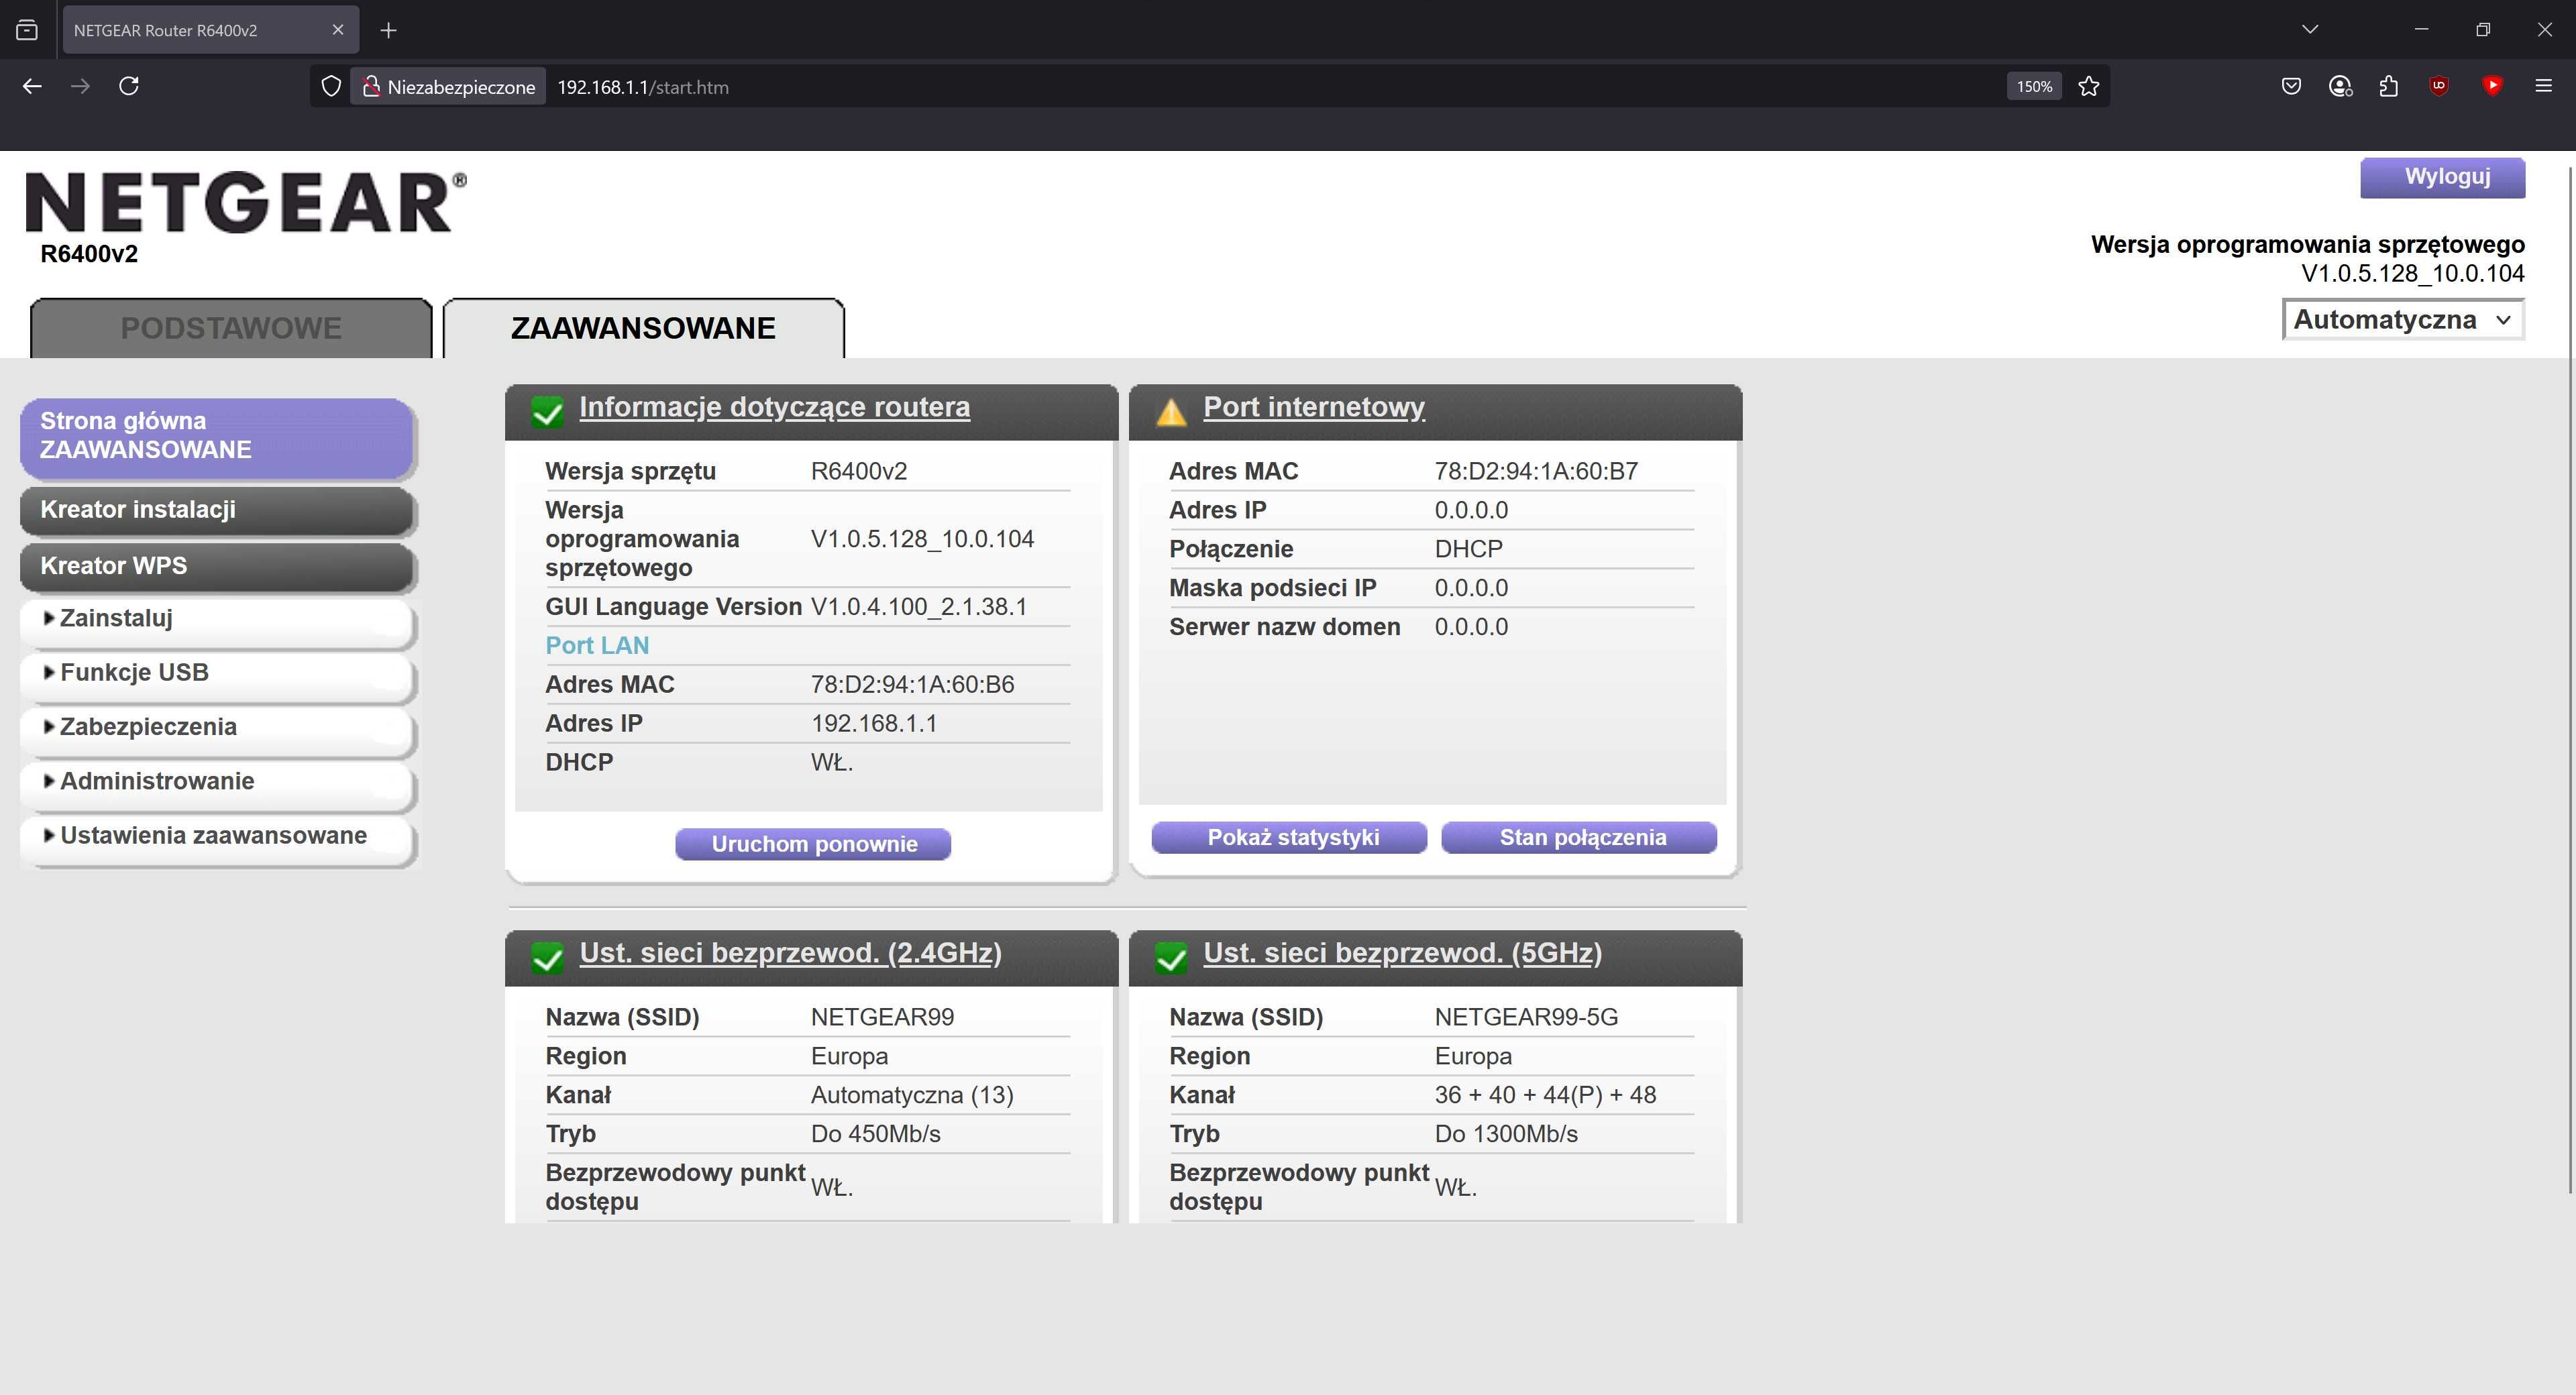Screen dimensions: 2576x1395
Task: Click internet MAC address 78:D2:94:1A:60:B7
Action: 1536,472
